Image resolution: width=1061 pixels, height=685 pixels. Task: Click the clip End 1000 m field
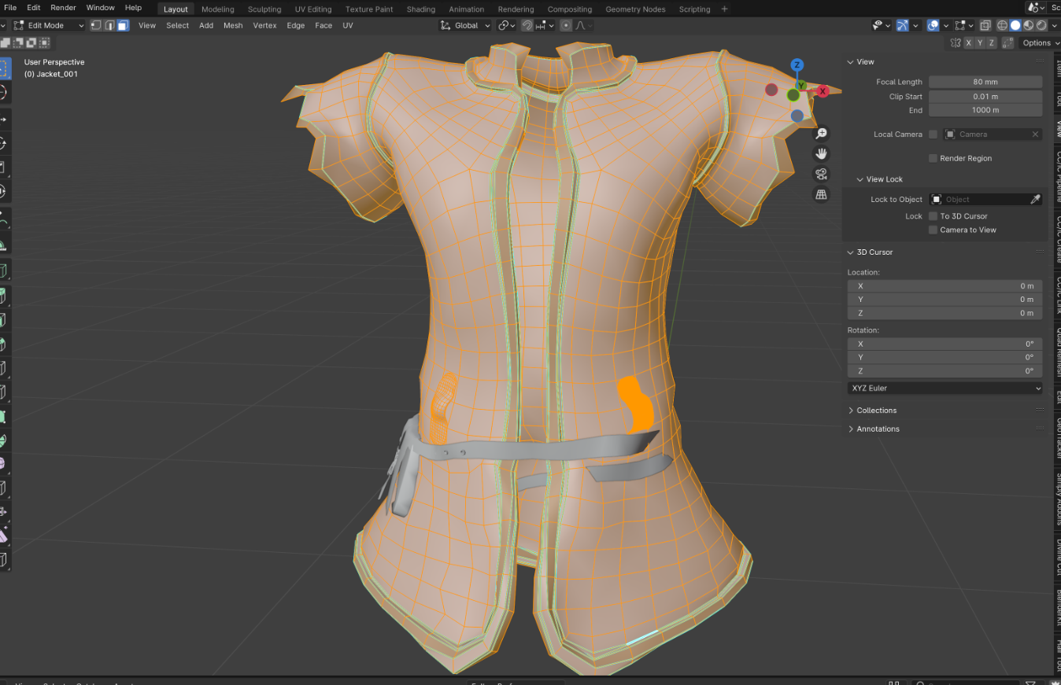click(985, 110)
